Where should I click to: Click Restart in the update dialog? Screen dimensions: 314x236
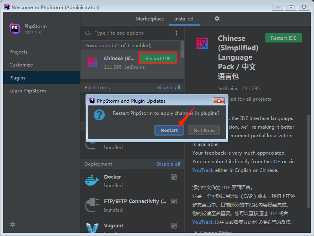point(169,131)
